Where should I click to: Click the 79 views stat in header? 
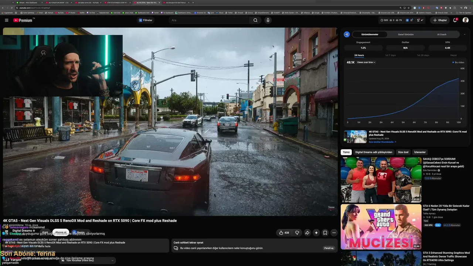pyautogui.click(x=399, y=20)
